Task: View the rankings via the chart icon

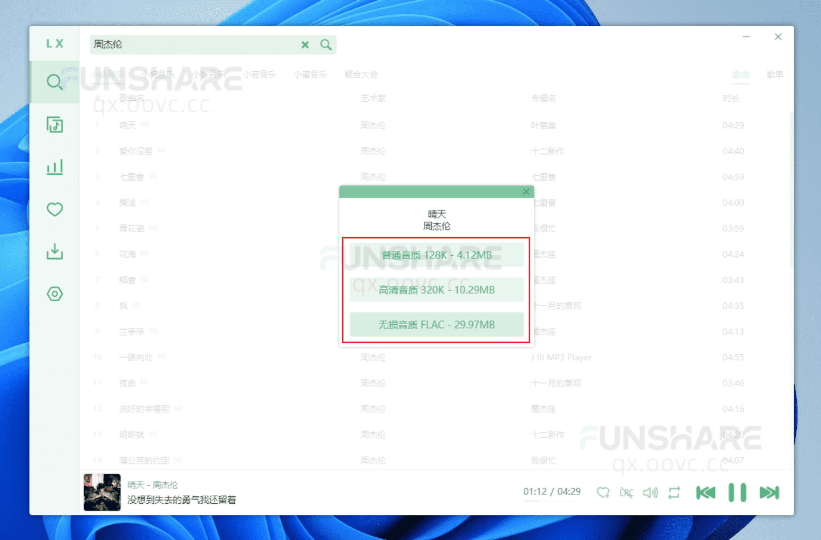Action: (x=54, y=166)
